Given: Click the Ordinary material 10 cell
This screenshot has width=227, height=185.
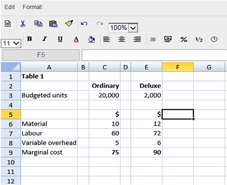Looking at the screenshot, I should tap(105, 124).
